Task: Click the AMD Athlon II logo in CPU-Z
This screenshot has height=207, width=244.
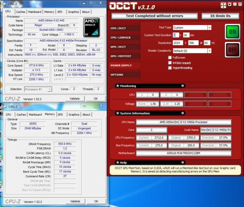Action: coord(91,27)
